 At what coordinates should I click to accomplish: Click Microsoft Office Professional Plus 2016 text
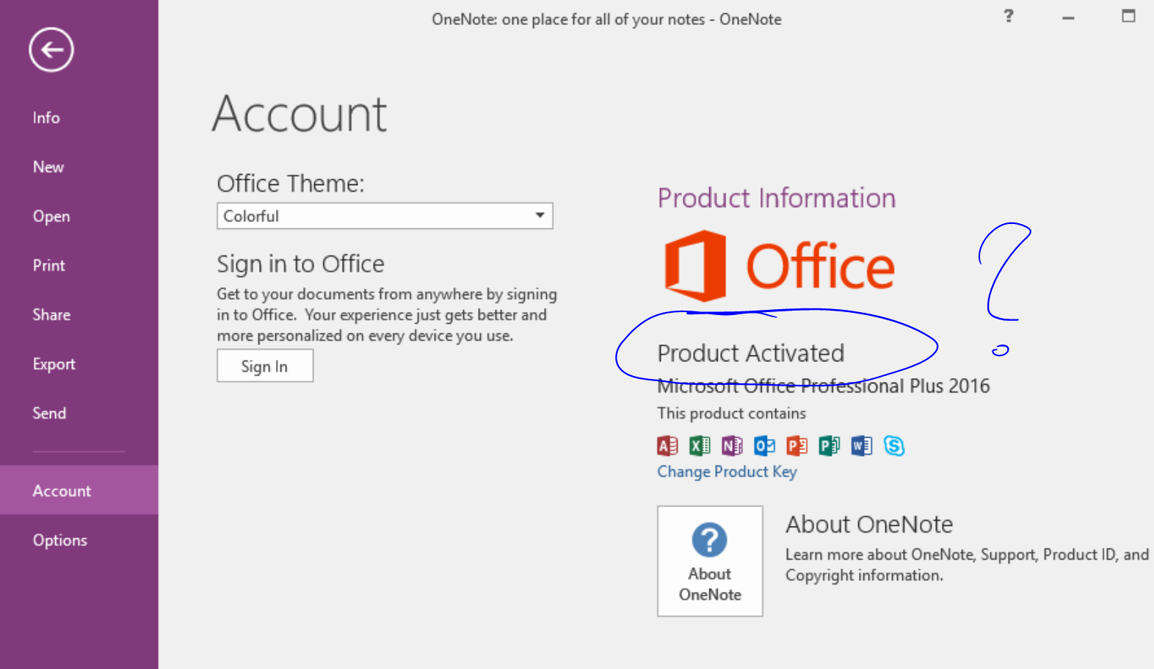point(824,386)
